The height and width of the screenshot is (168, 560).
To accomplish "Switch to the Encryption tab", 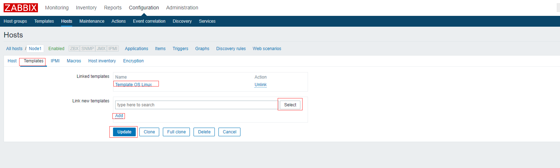I will pos(134,61).
